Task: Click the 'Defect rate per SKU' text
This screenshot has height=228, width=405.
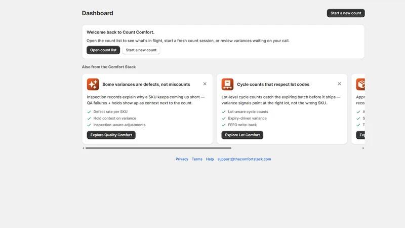Action: click(x=110, y=111)
